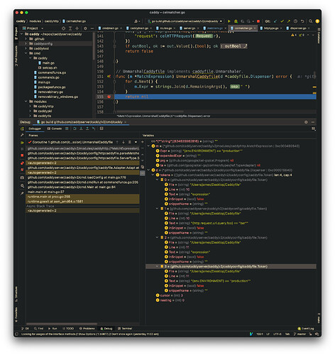
Task: Open Project panel settings gear
Action: point(85,28)
